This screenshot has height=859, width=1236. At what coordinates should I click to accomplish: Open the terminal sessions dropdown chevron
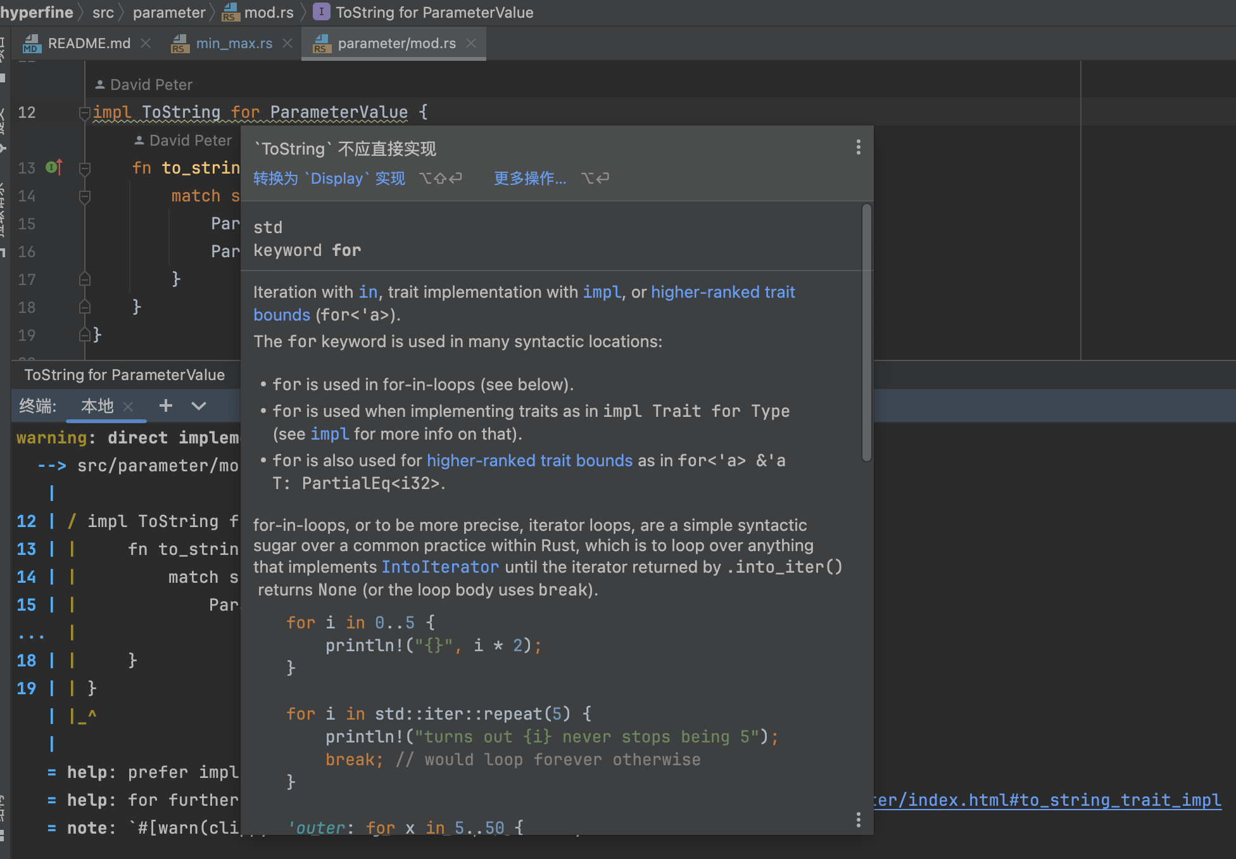tap(199, 405)
